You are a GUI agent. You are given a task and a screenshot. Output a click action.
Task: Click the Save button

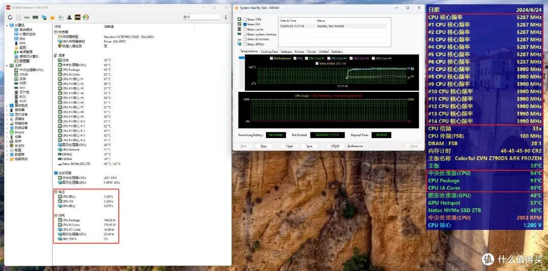pos(310,146)
